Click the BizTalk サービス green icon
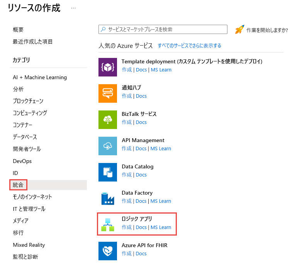The height and width of the screenshot is (263, 290). click(x=108, y=120)
